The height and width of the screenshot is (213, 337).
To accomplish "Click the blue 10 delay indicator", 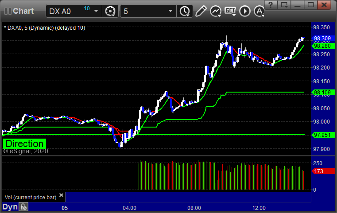I will [87, 8].
